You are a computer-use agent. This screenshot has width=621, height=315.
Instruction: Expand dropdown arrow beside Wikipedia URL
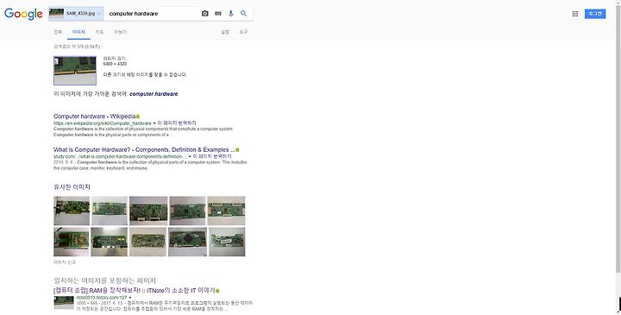tap(154, 123)
